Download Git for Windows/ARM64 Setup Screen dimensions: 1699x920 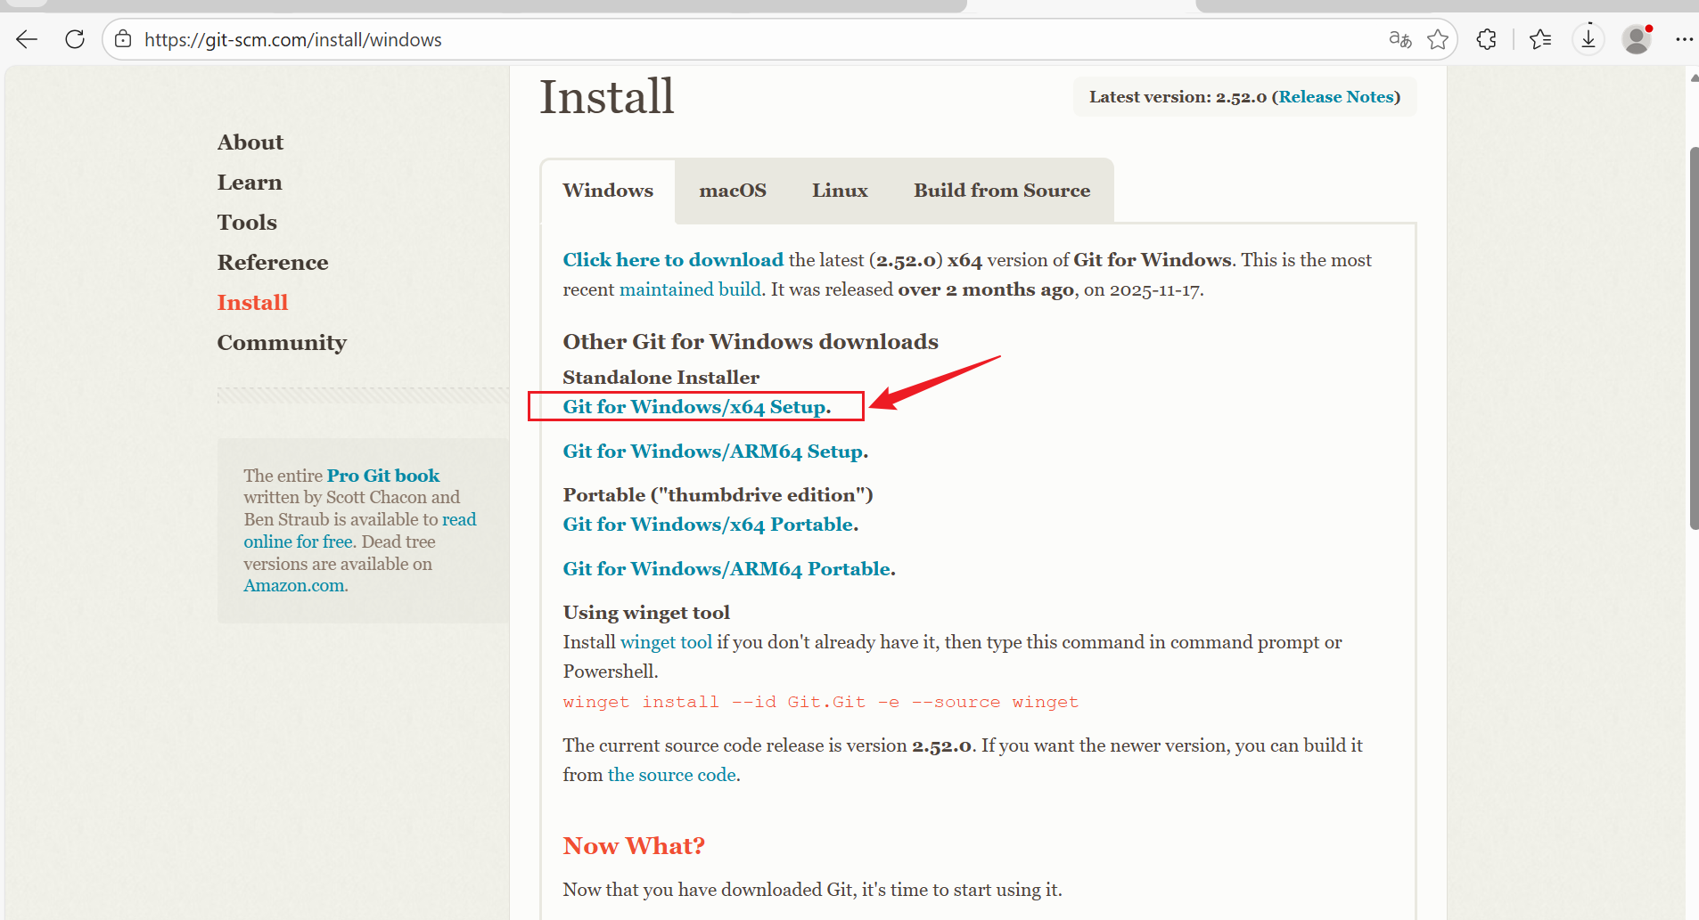(714, 452)
